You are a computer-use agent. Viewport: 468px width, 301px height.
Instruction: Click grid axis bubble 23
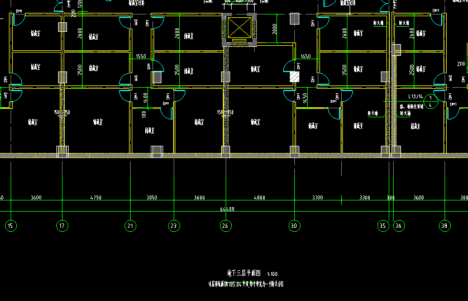point(174,226)
